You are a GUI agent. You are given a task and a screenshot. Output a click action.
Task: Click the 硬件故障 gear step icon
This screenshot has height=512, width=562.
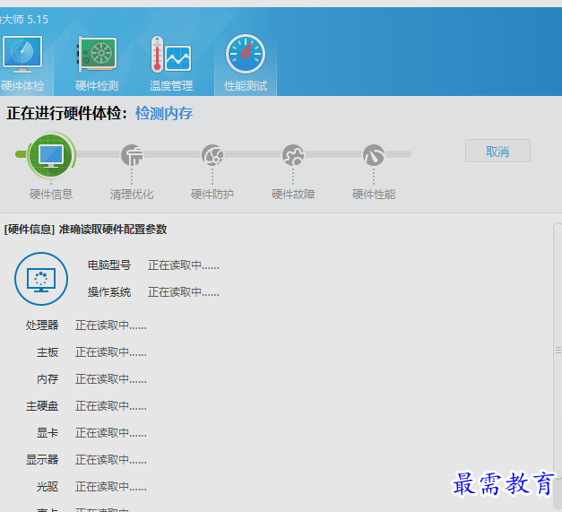tap(293, 155)
